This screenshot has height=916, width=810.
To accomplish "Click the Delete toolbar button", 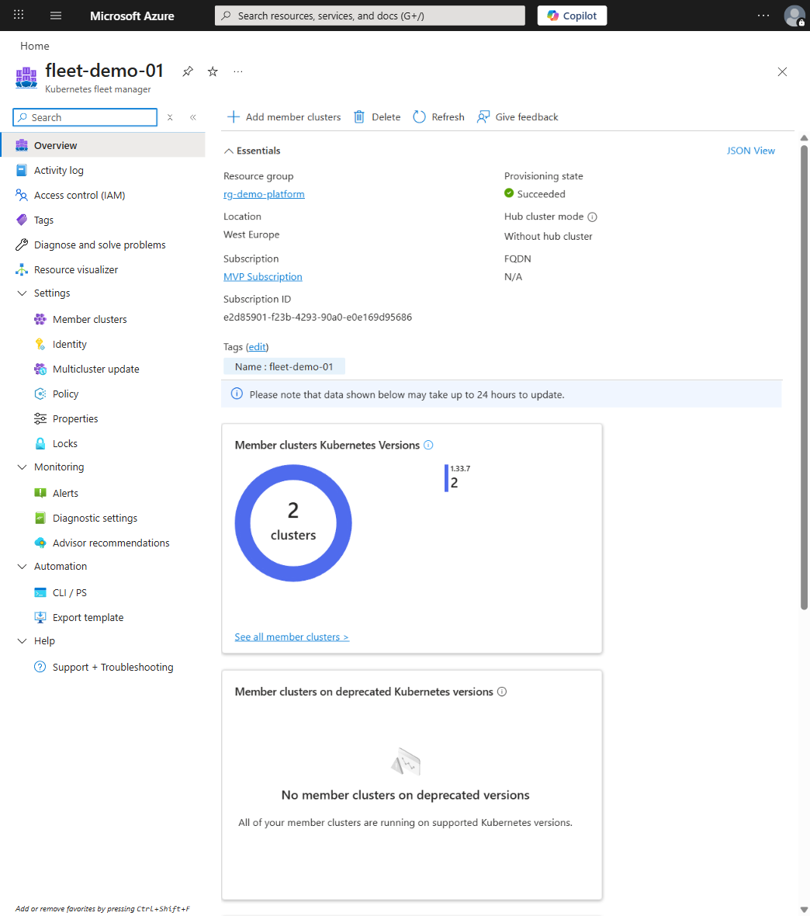I will (x=377, y=117).
